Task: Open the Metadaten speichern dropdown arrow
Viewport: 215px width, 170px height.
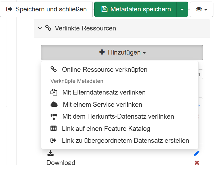Action: [x=182, y=10]
